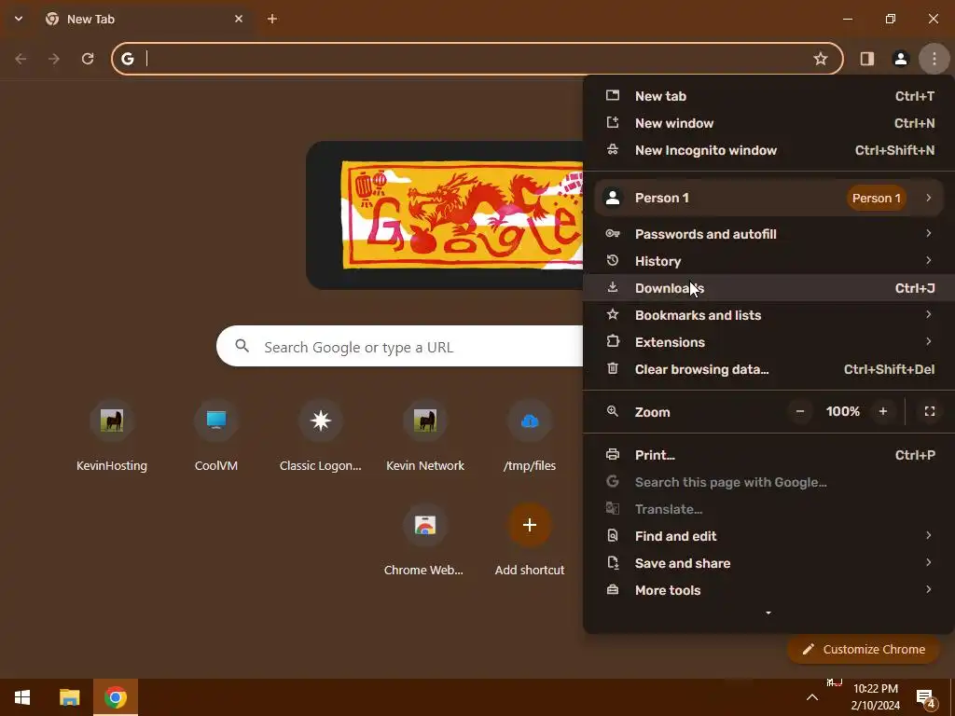The height and width of the screenshot is (716, 955).
Task: Click the Google search box on page
Action: (399, 347)
